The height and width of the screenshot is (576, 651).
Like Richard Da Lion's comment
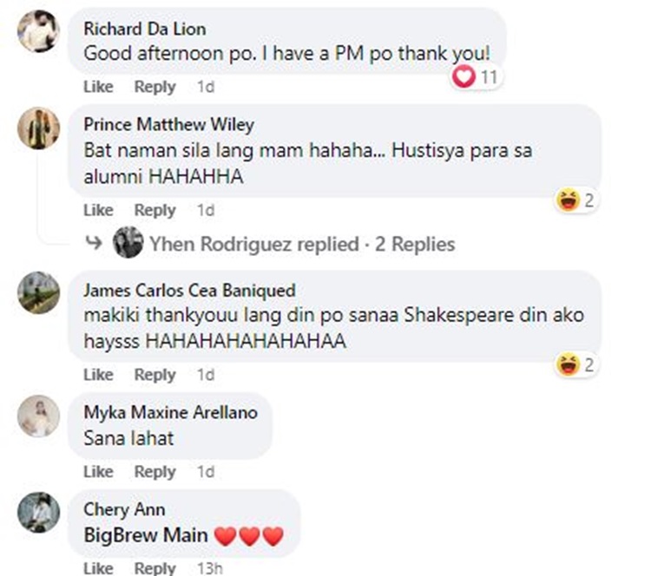click(x=98, y=87)
